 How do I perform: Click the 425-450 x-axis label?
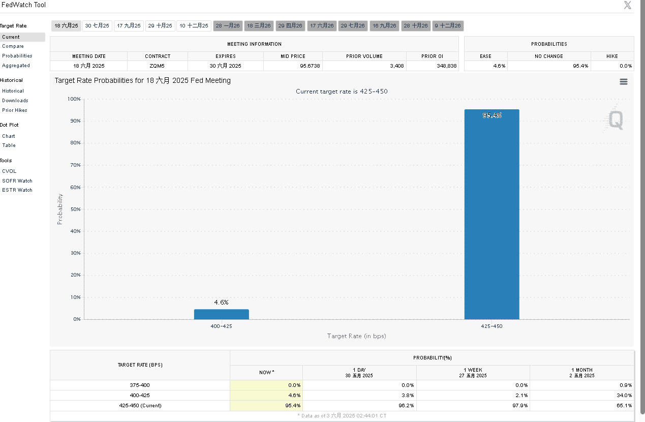pos(492,326)
